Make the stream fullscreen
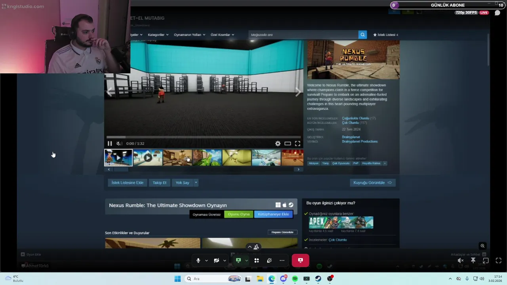 click(498, 260)
